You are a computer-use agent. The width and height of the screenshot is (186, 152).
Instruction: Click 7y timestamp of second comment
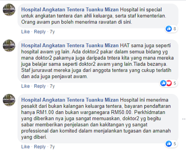click(x=52, y=86)
